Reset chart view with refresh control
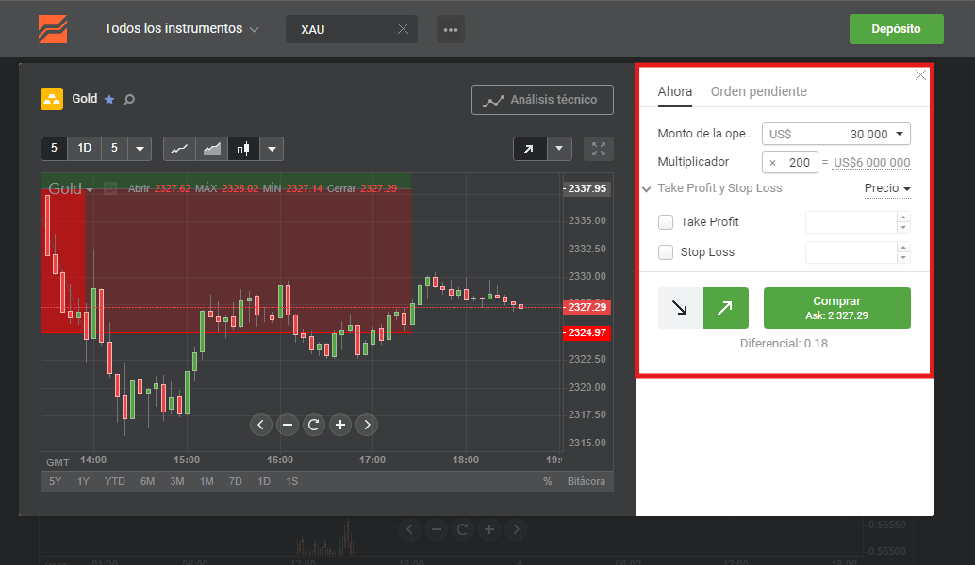The image size is (975, 565). coord(314,425)
